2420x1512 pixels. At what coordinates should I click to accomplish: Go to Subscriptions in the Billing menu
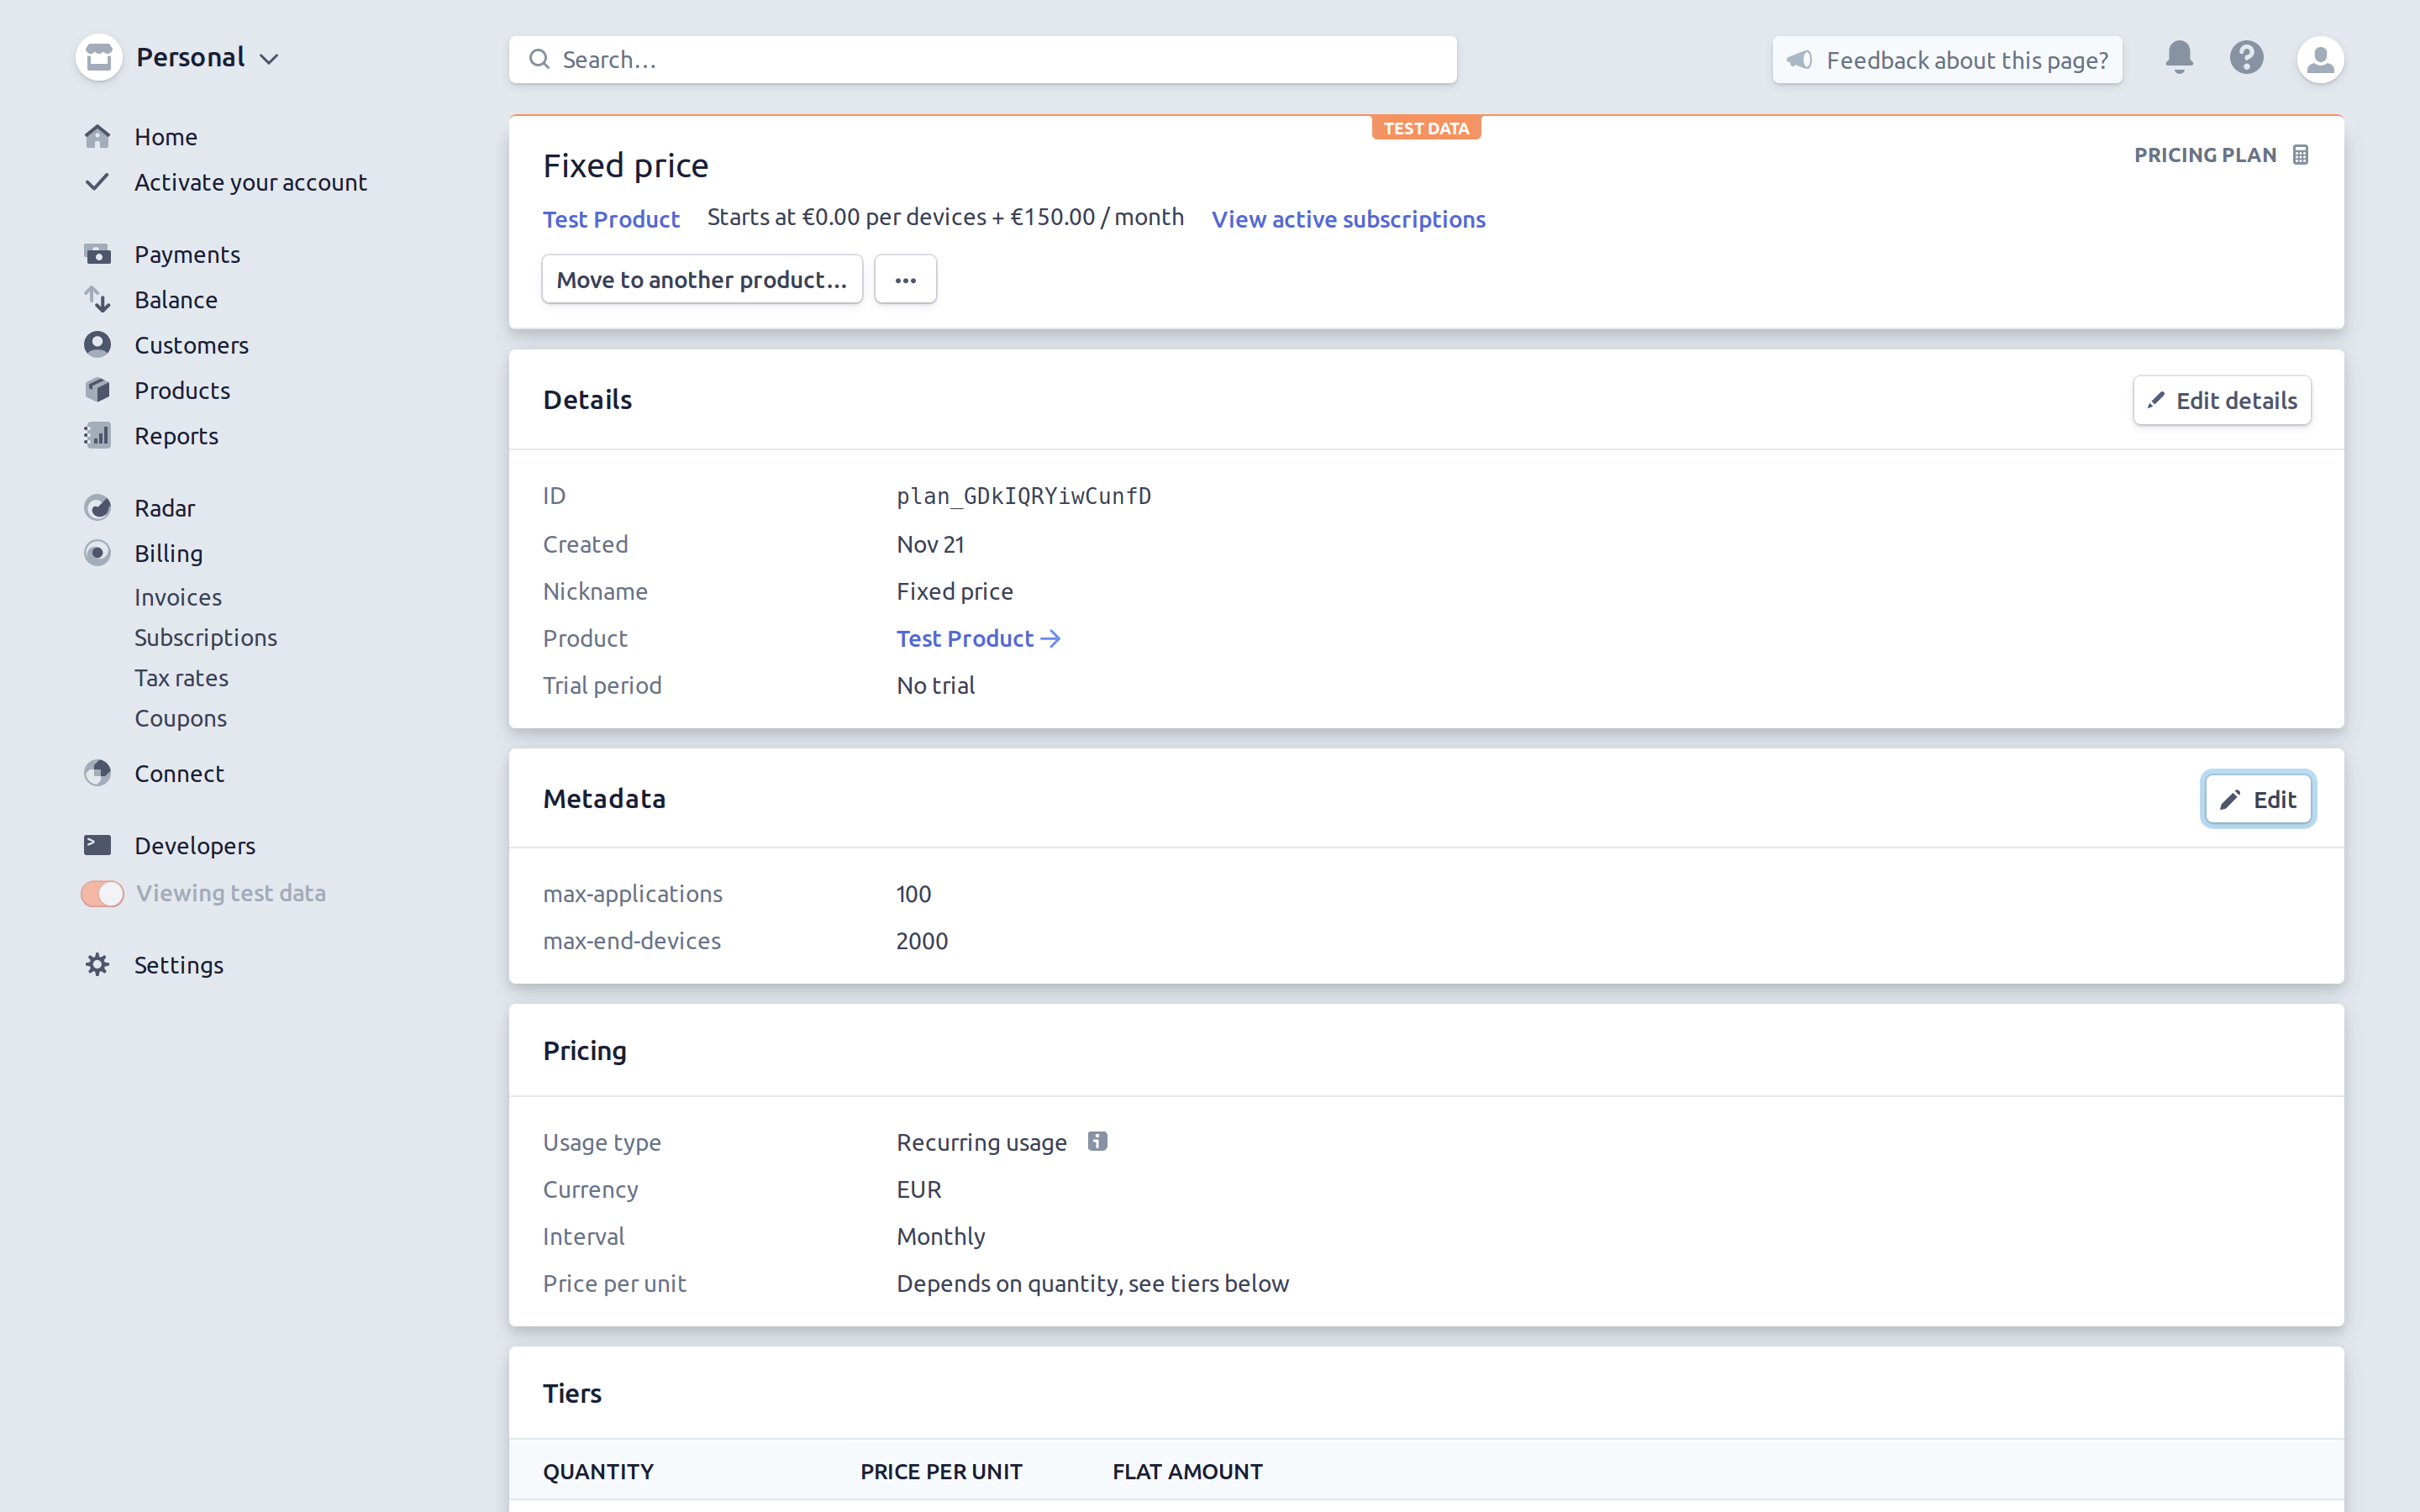pos(205,637)
